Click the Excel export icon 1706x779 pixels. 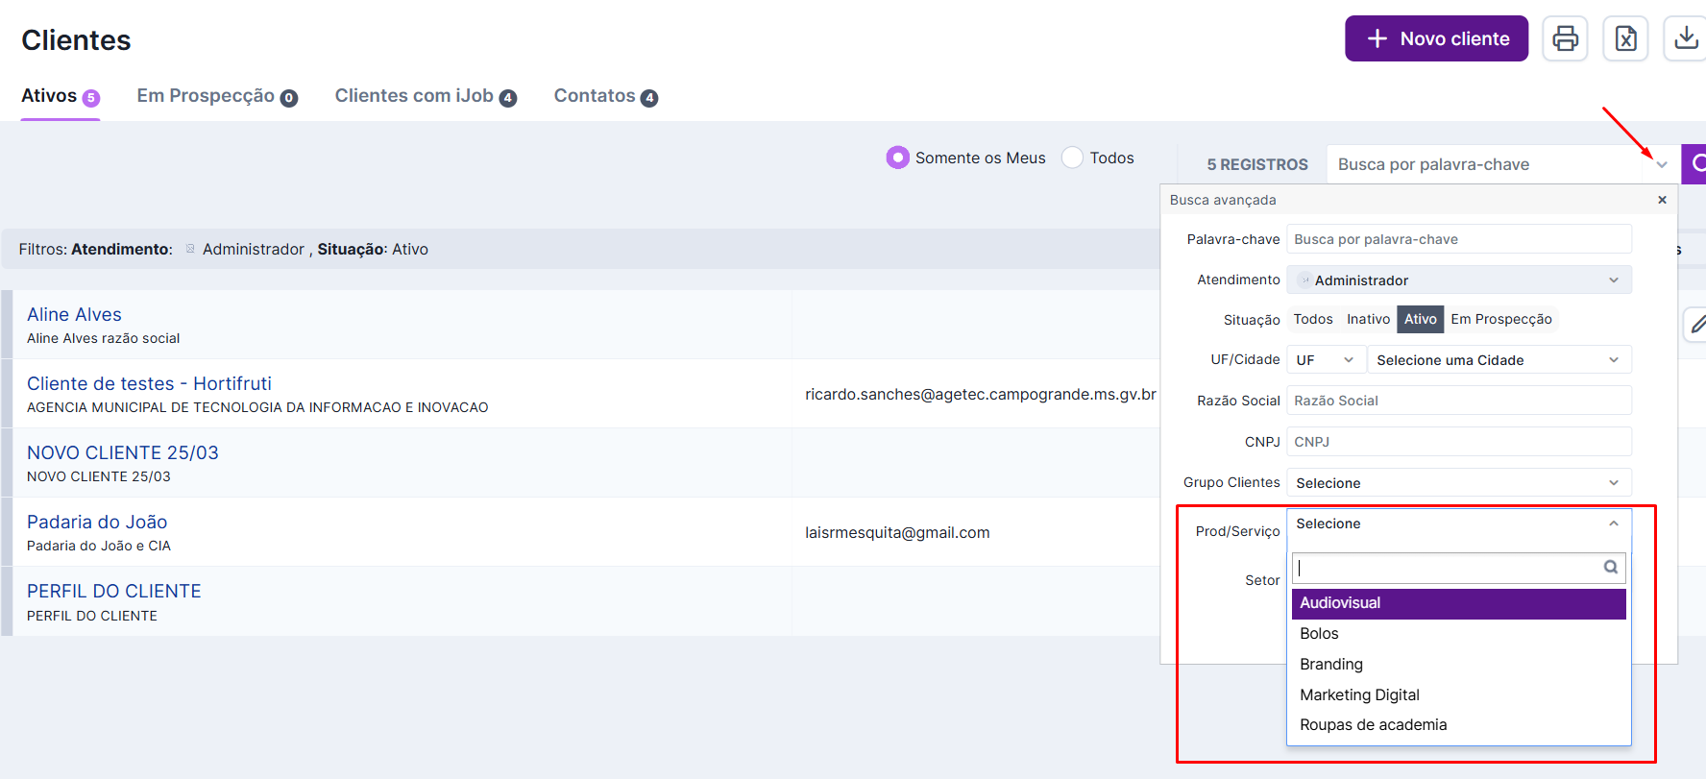pyautogui.click(x=1625, y=38)
